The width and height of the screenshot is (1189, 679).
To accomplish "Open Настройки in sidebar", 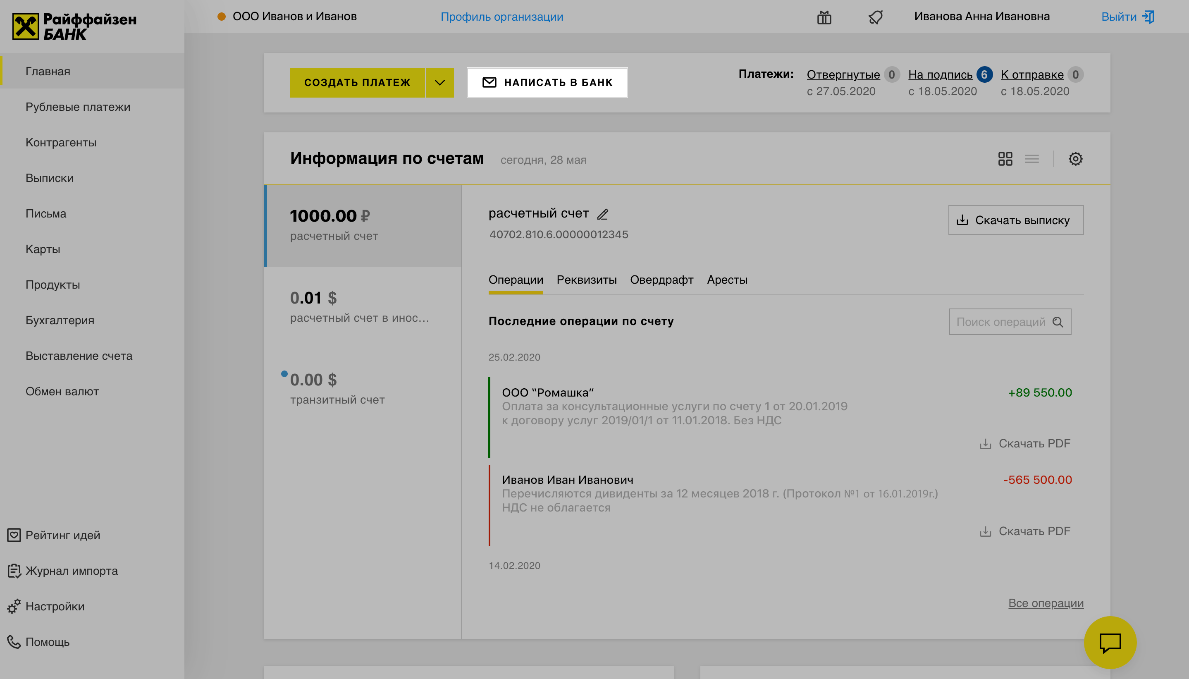I will click(x=55, y=606).
